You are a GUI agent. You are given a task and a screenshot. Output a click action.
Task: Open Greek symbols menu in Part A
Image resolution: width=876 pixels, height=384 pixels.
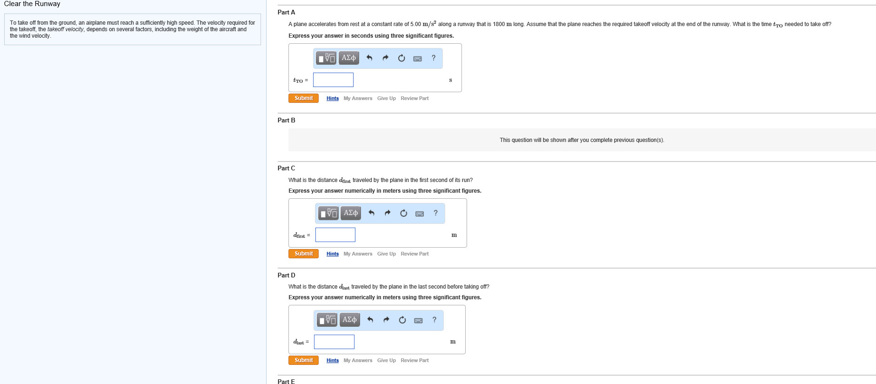point(348,58)
